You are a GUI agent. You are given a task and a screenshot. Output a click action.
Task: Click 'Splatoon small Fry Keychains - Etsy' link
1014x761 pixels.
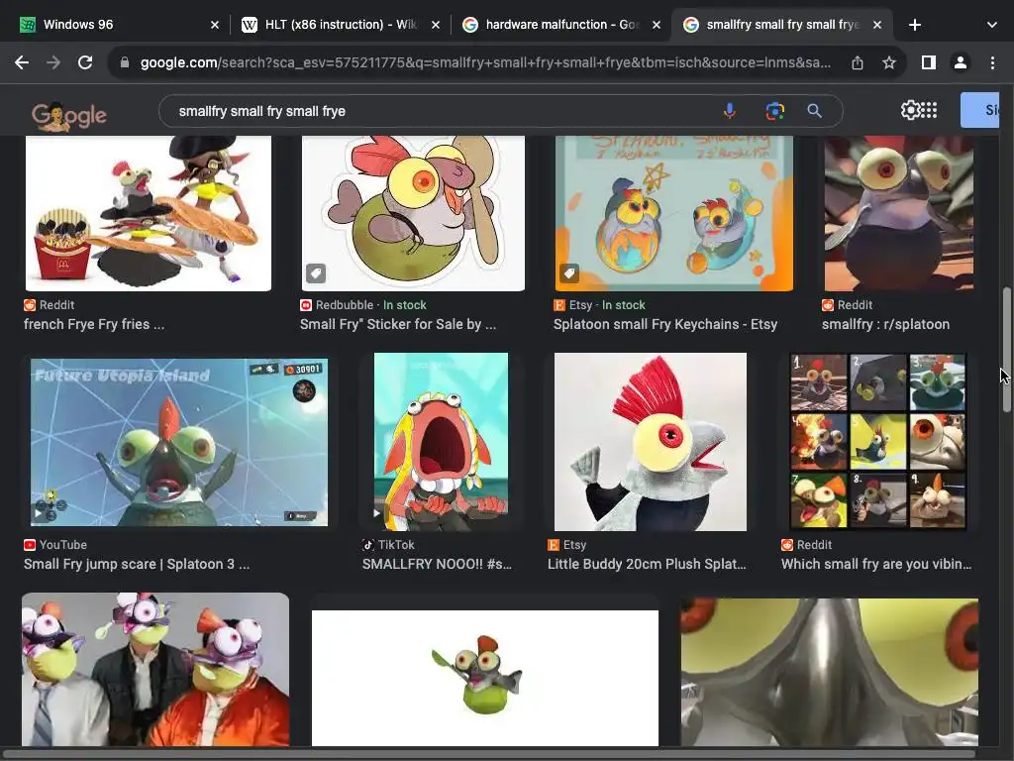[x=665, y=324]
